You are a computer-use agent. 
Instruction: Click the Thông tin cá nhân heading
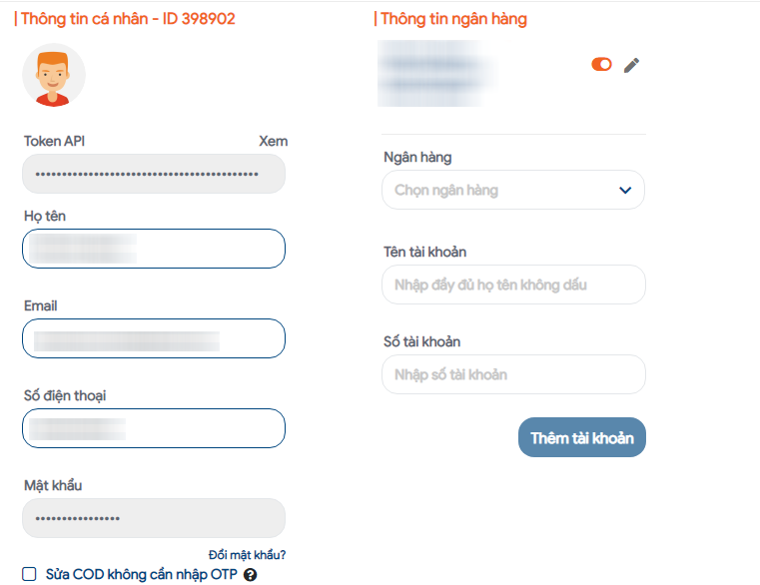coord(128,19)
